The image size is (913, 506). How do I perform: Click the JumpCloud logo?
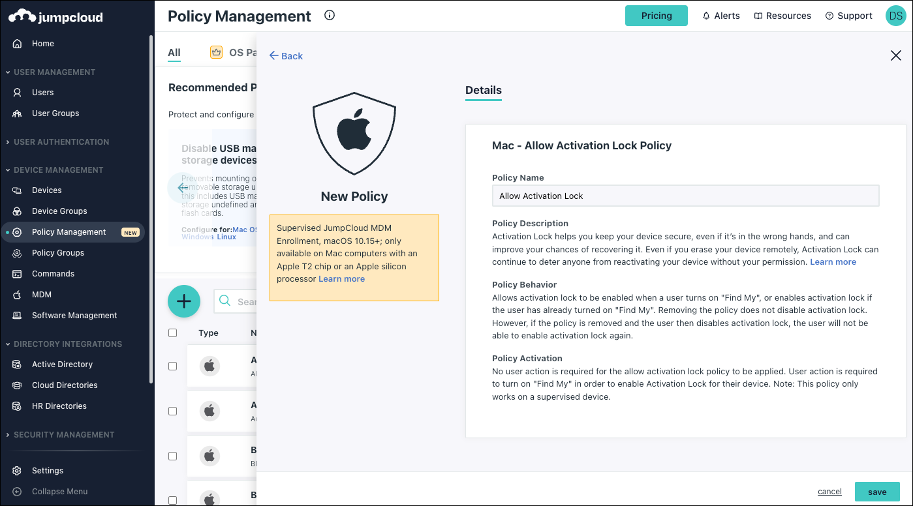(x=55, y=17)
